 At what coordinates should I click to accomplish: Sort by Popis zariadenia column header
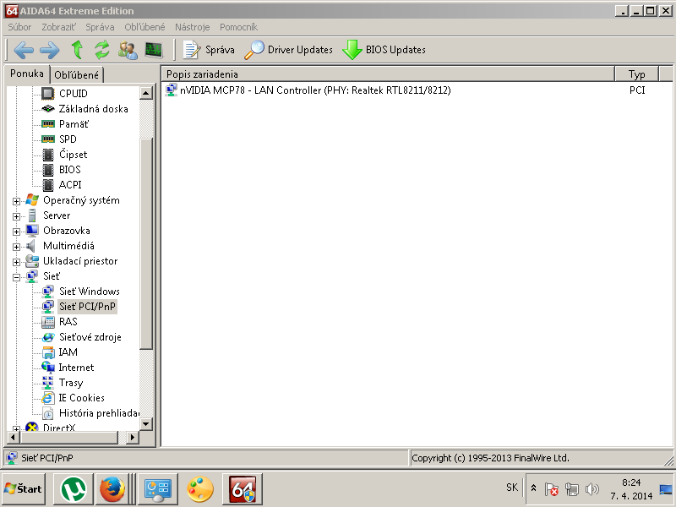coord(388,74)
